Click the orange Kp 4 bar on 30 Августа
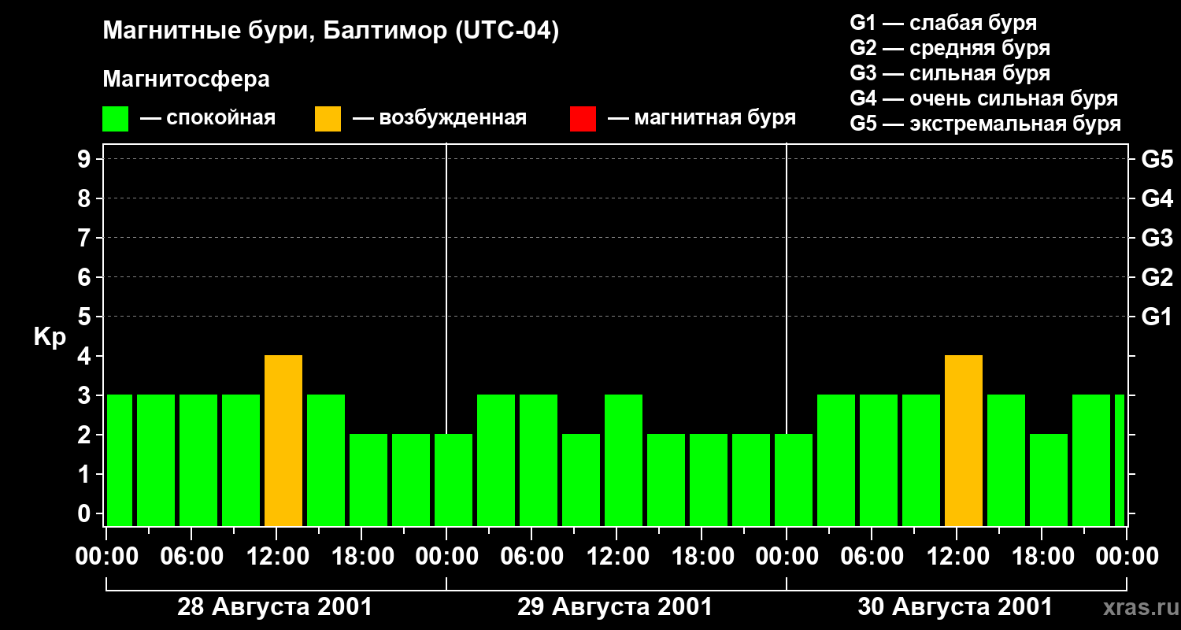This screenshot has height=630, width=1181. (x=964, y=441)
